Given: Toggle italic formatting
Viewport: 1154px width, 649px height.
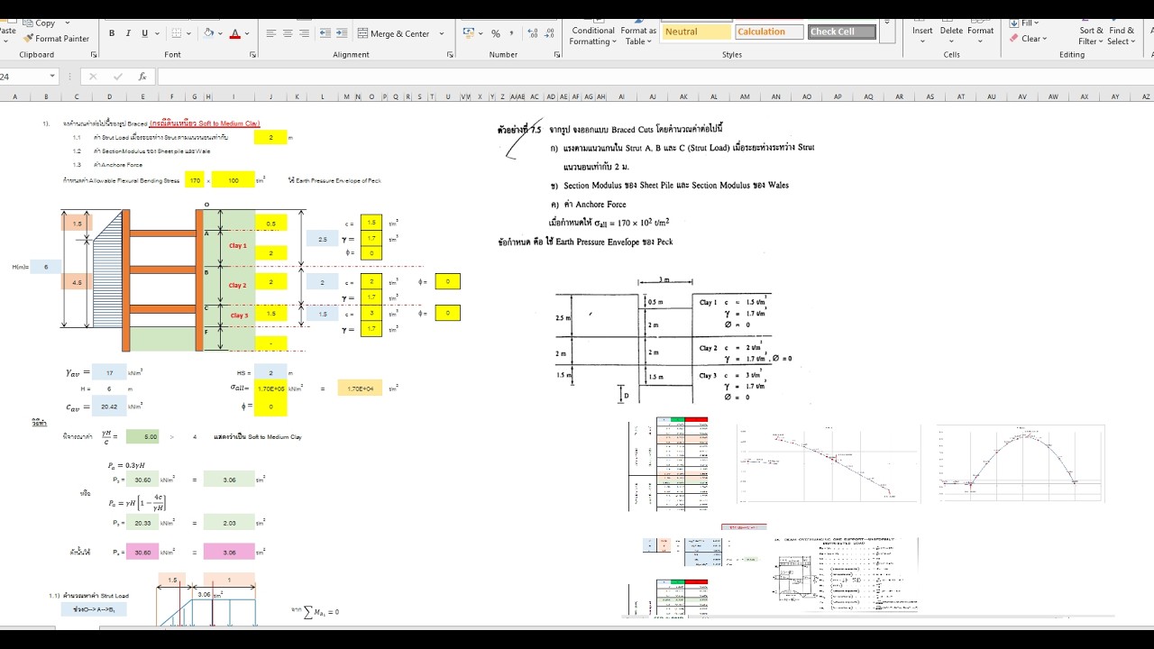Looking at the screenshot, I should click(128, 33).
